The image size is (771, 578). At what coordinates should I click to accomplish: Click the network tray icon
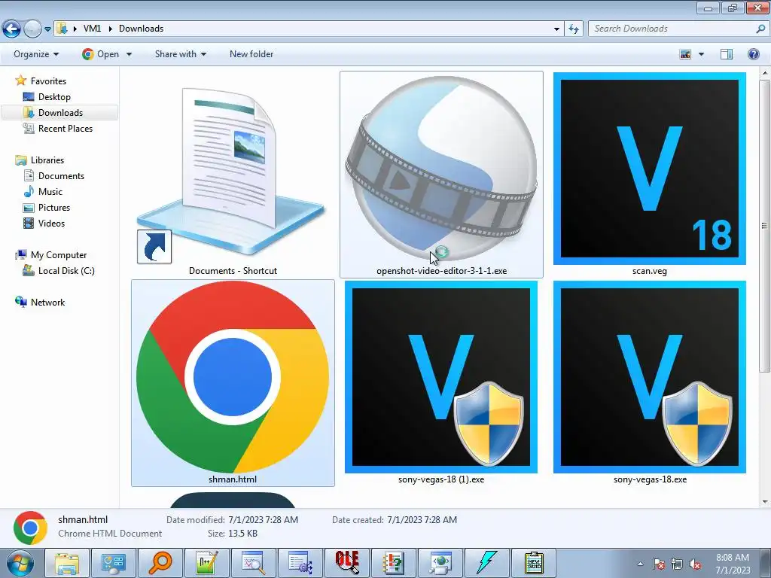point(677,564)
